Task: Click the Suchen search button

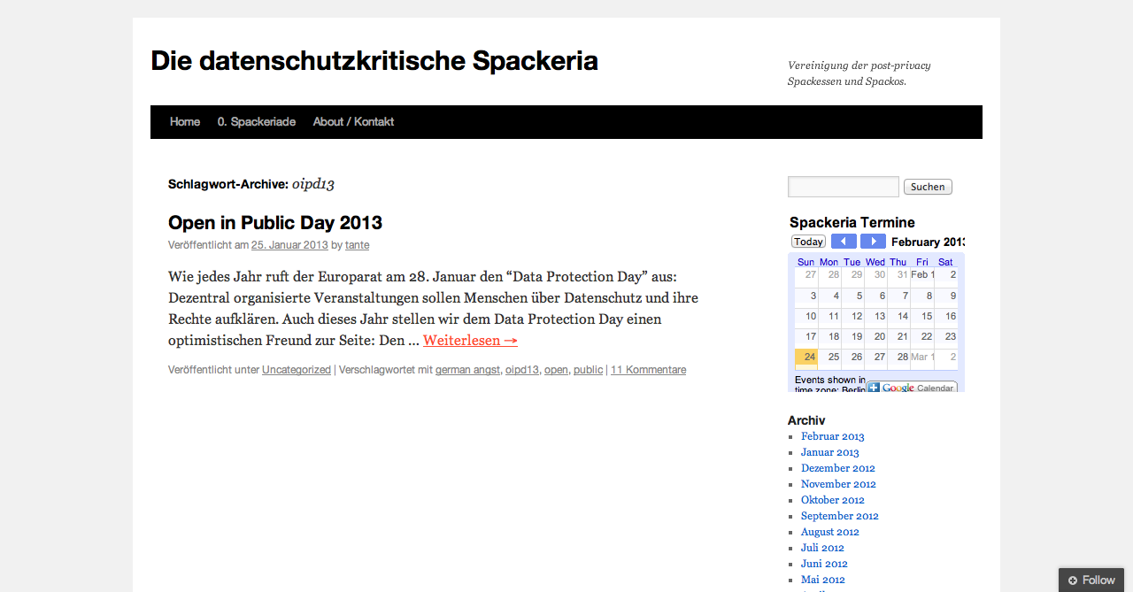Action: 928,187
